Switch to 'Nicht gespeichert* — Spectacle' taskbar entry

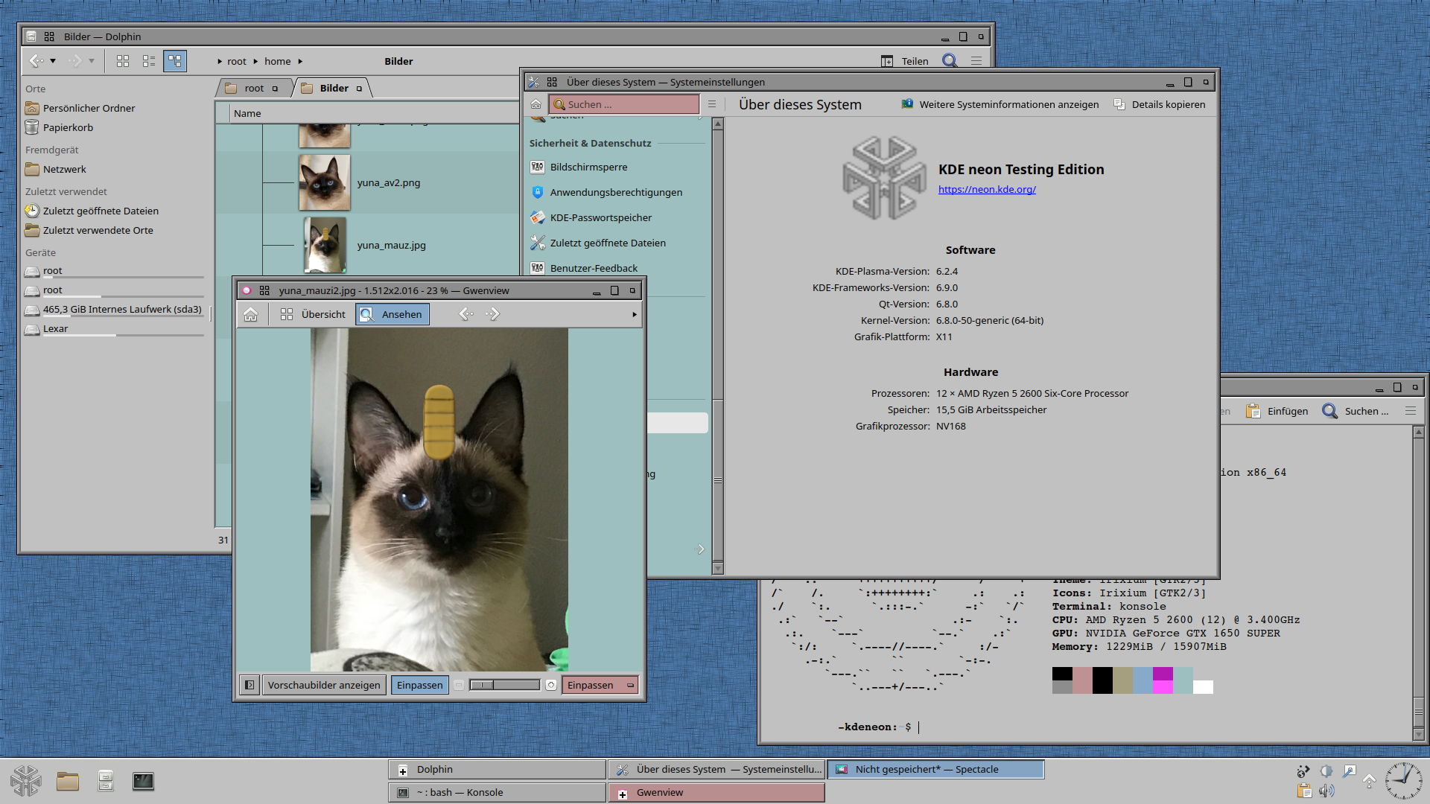click(936, 769)
